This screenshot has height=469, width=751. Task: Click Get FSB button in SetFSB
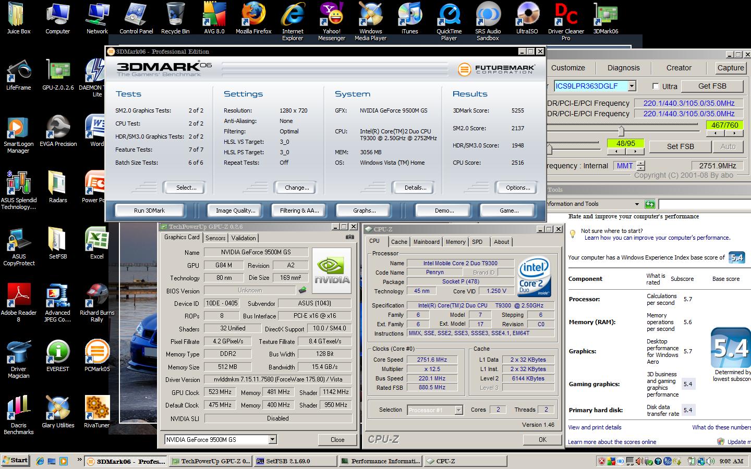pos(712,86)
